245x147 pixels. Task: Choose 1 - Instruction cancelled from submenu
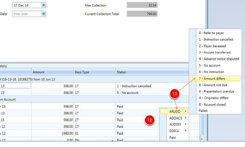tap(216, 39)
